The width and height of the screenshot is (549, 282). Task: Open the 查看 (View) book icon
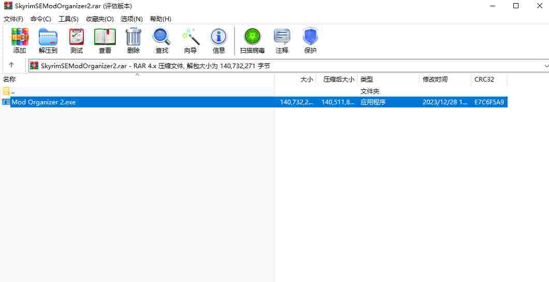click(105, 37)
